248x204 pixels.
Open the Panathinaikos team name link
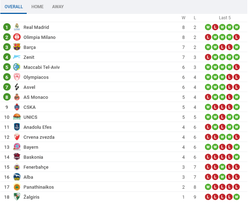point(39,187)
